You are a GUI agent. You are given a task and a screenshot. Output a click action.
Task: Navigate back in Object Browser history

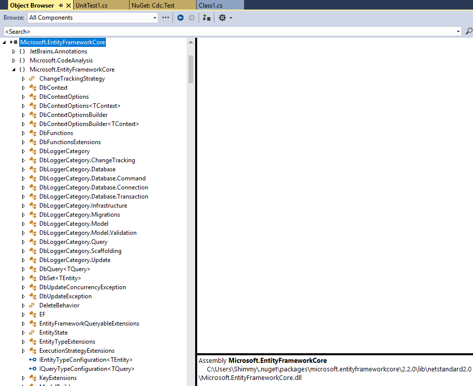coord(181,17)
